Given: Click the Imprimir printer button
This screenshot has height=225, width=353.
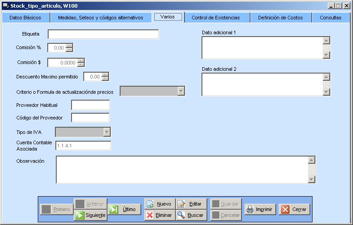Looking at the screenshot, I should pos(259,210).
